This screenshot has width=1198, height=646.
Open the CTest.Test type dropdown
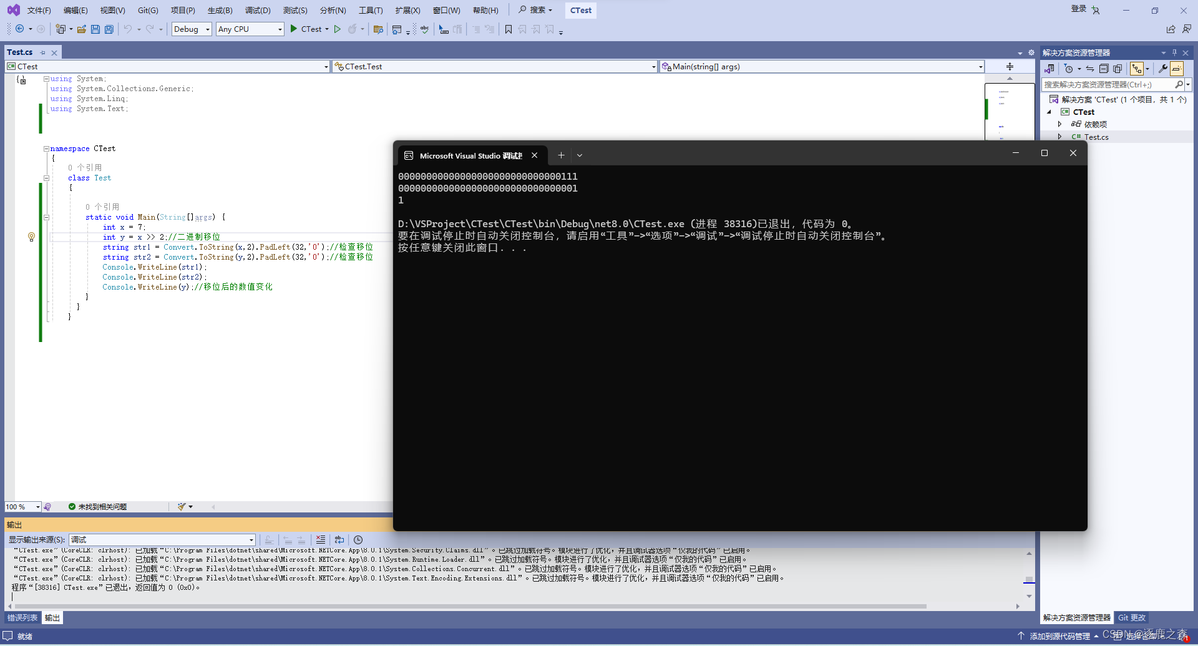(495, 67)
